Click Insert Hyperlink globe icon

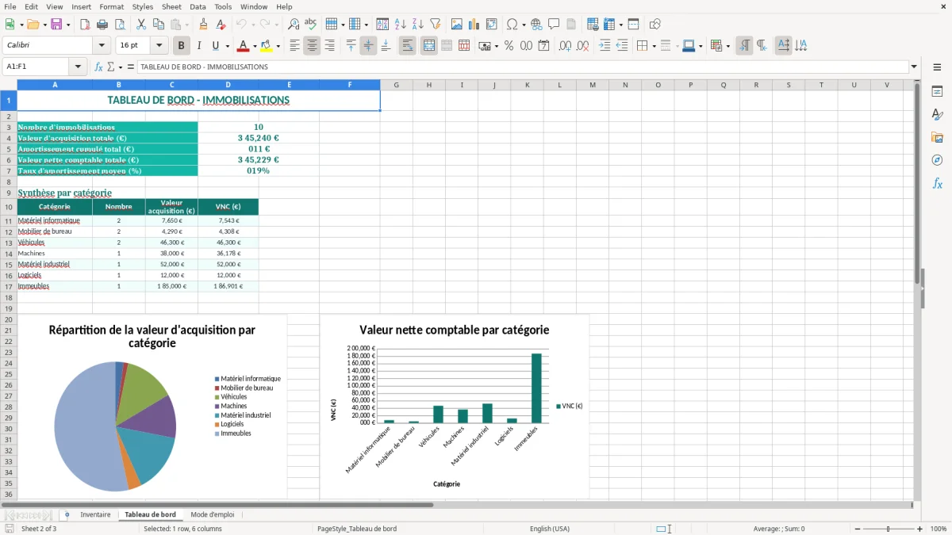[536, 25]
